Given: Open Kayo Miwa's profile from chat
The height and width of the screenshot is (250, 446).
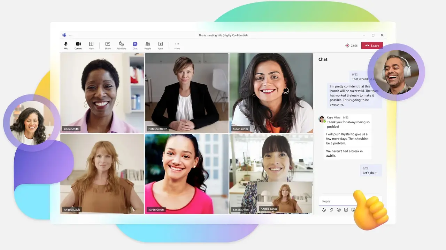Looking at the screenshot, I should [322, 119].
